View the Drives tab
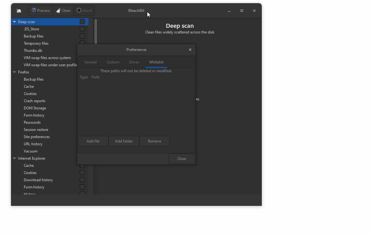 134,62
